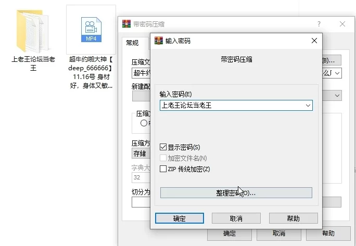Close the 带密码压缩 window
This screenshot has height=246, width=356.
342,24
